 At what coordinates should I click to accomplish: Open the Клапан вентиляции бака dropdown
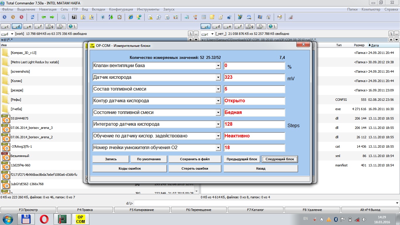click(x=218, y=66)
